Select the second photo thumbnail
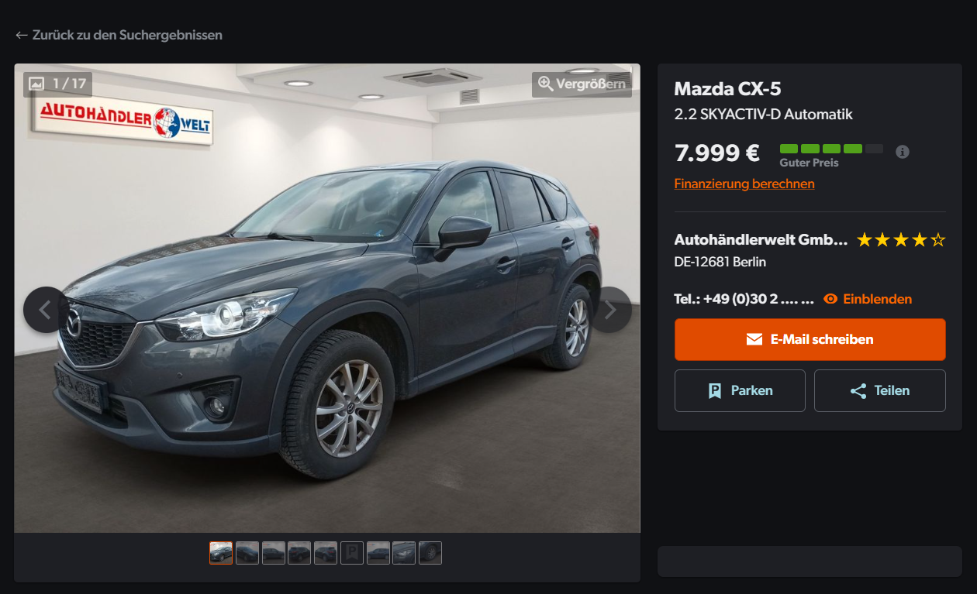Viewport: 977px width, 594px height. [x=247, y=553]
